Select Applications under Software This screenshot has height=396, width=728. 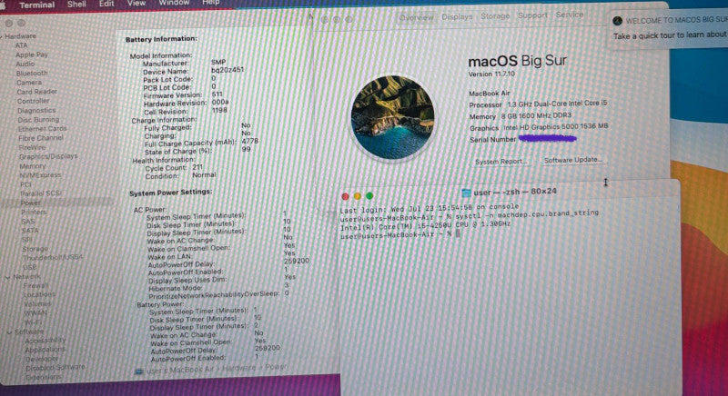(45, 350)
